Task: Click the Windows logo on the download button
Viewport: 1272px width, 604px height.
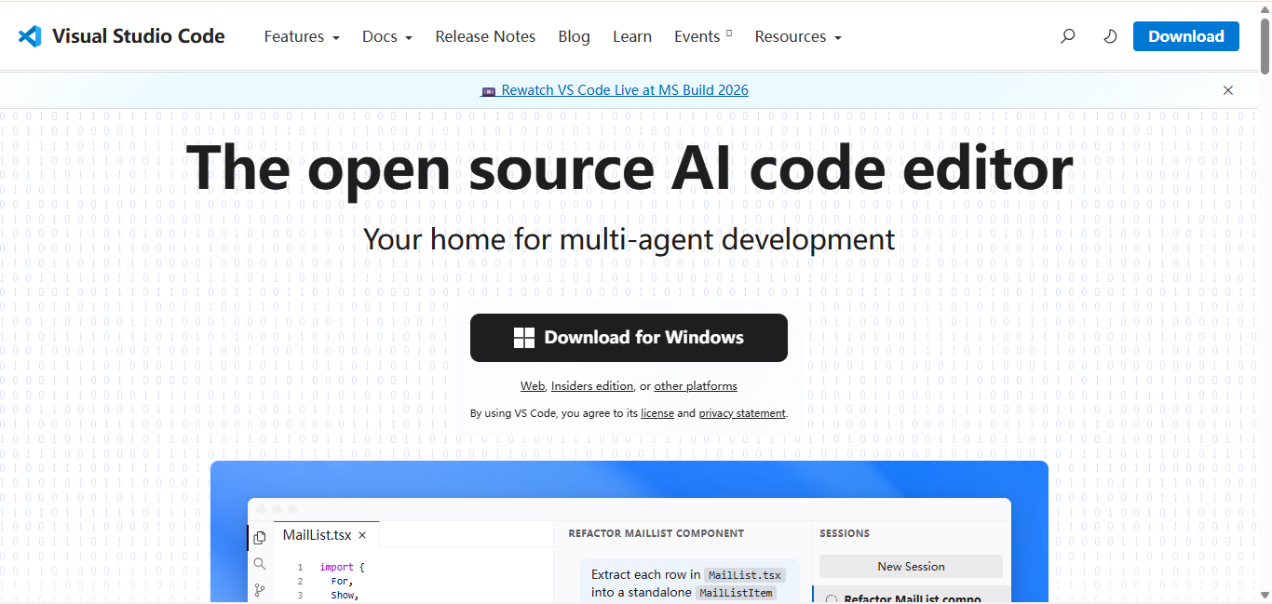Action: pos(524,338)
